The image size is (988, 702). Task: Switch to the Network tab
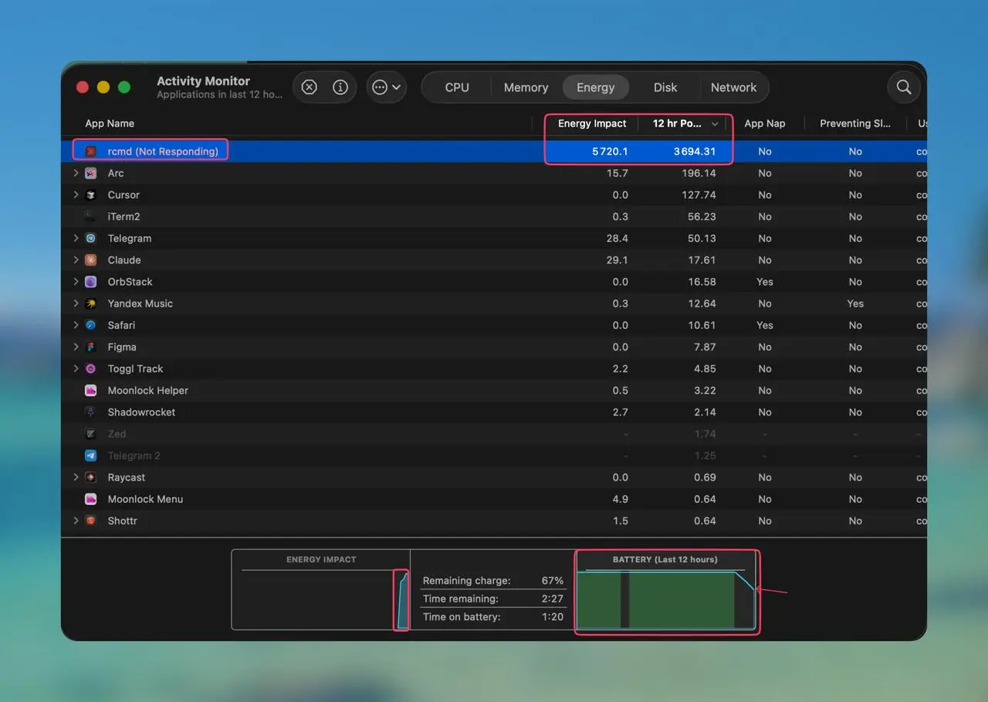pos(733,87)
